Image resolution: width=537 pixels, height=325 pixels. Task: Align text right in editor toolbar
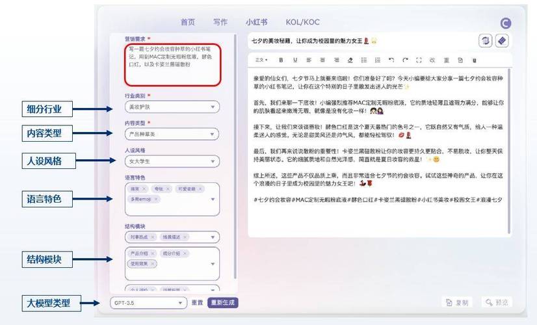(336, 60)
